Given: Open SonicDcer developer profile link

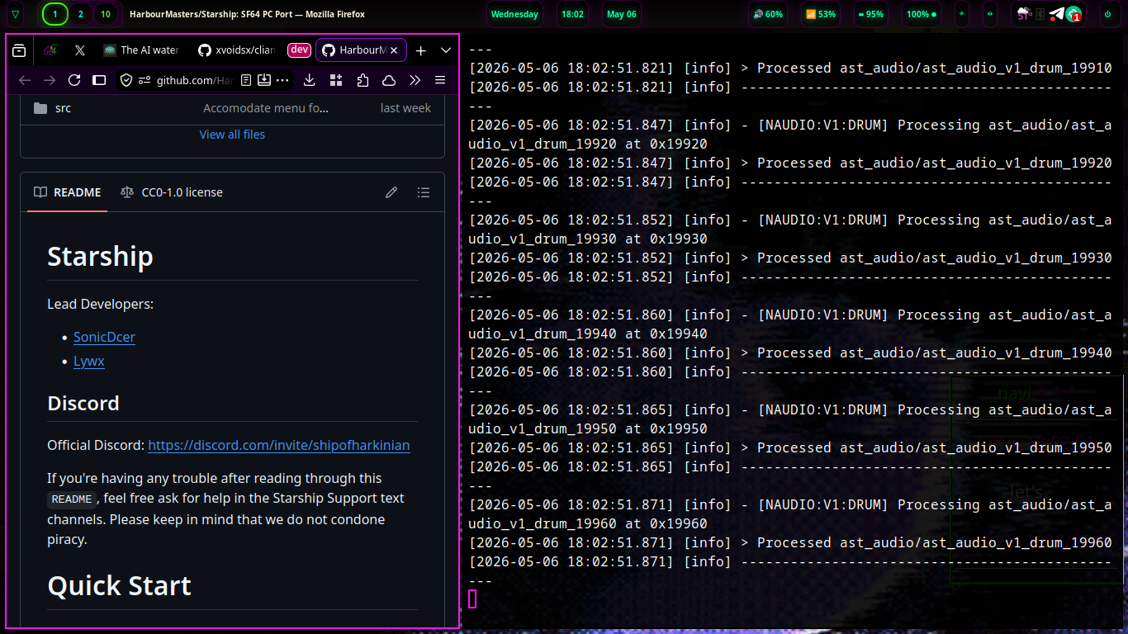Looking at the screenshot, I should pos(104,337).
